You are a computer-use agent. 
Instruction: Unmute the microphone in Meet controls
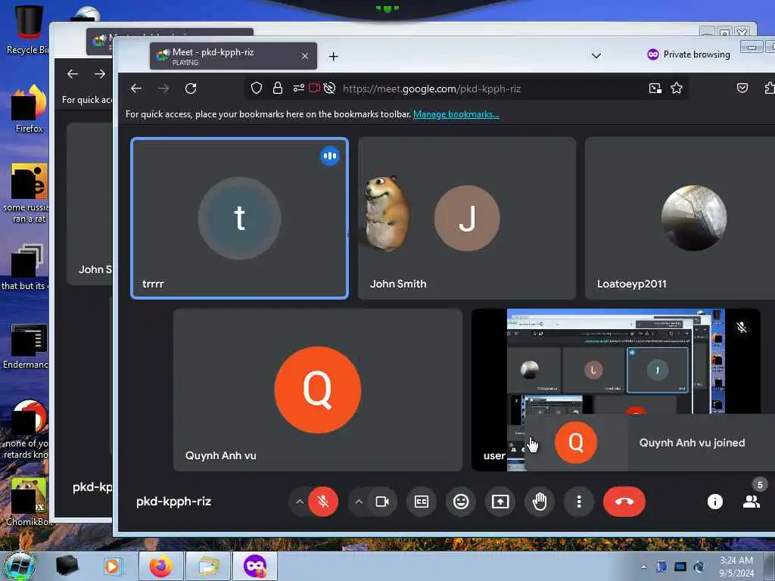pyautogui.click(x=322, y=502)
